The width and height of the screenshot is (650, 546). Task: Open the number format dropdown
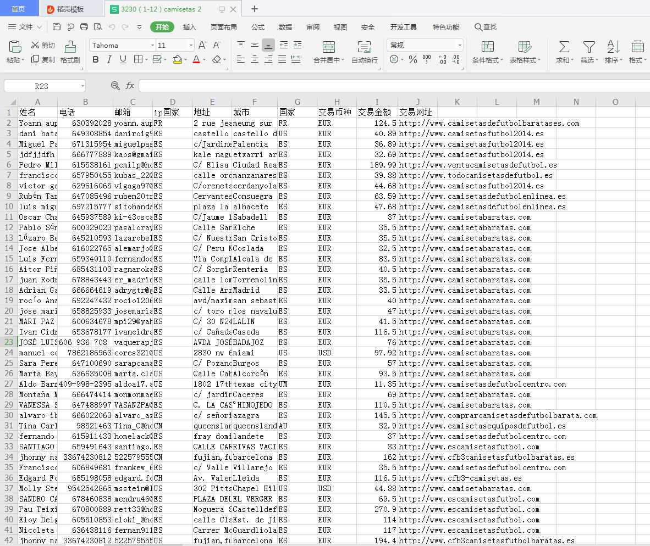(460, 45)
